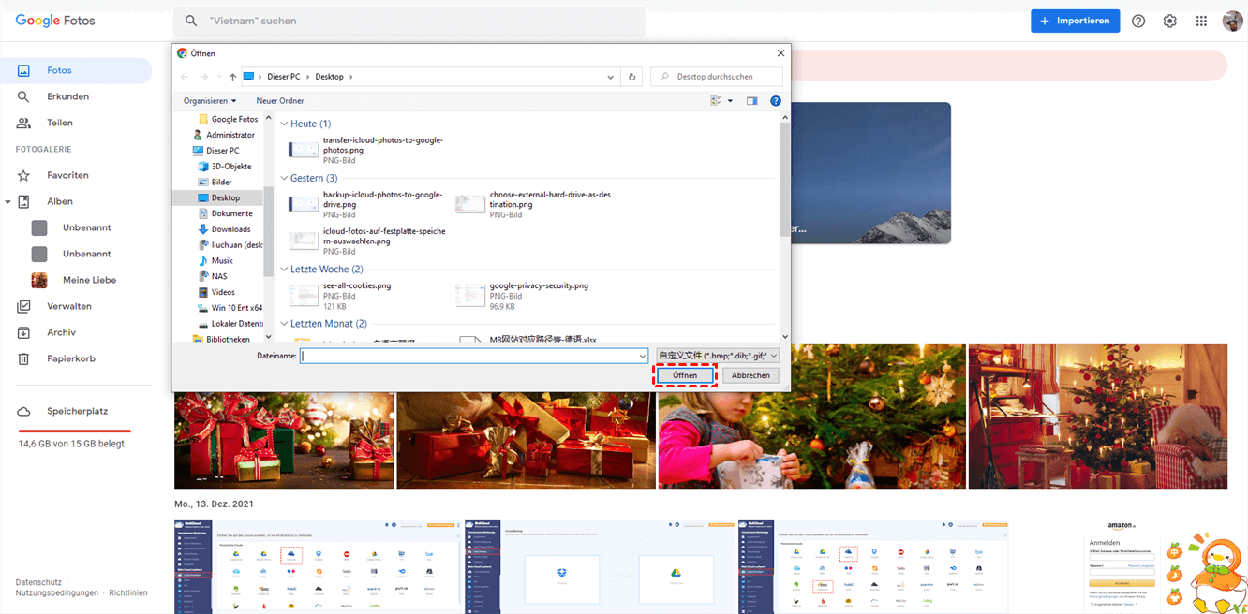Viewport: 1248px width, 614px height.
Task: Go to Papierkorb in the sidebar
Action: 71,358
